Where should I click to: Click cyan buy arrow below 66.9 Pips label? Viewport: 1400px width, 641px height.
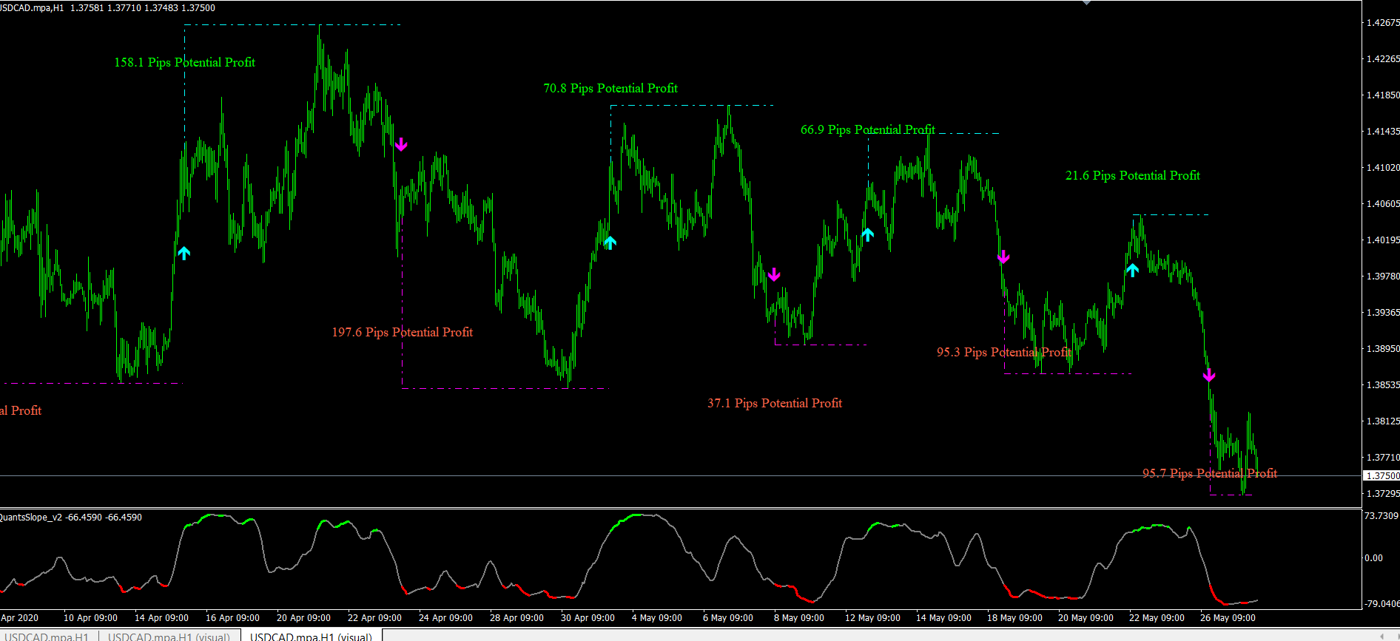[868, 235]
